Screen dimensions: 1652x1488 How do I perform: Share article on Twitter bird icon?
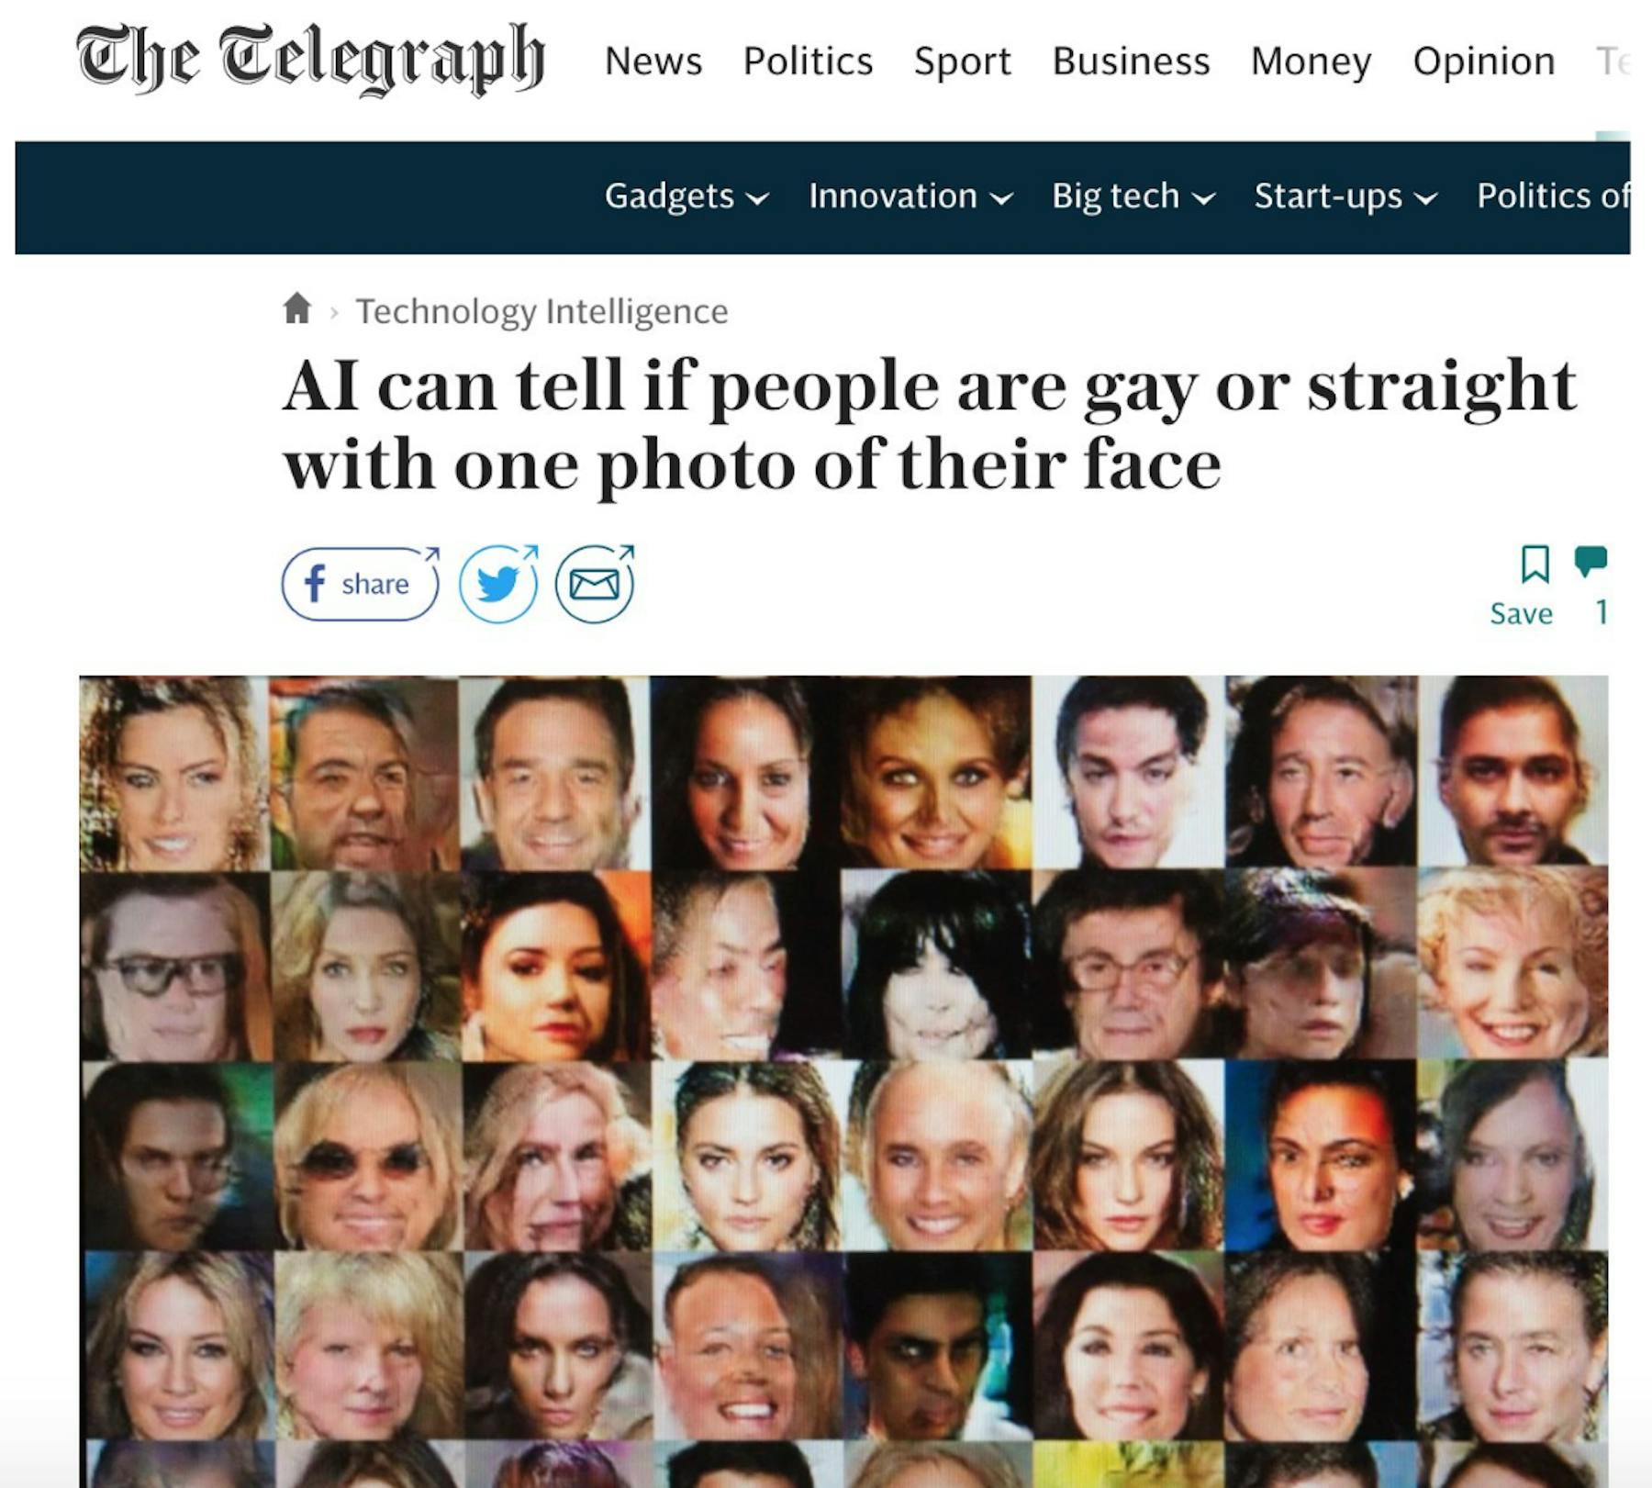pyautogui.click(x=498, y=584)
